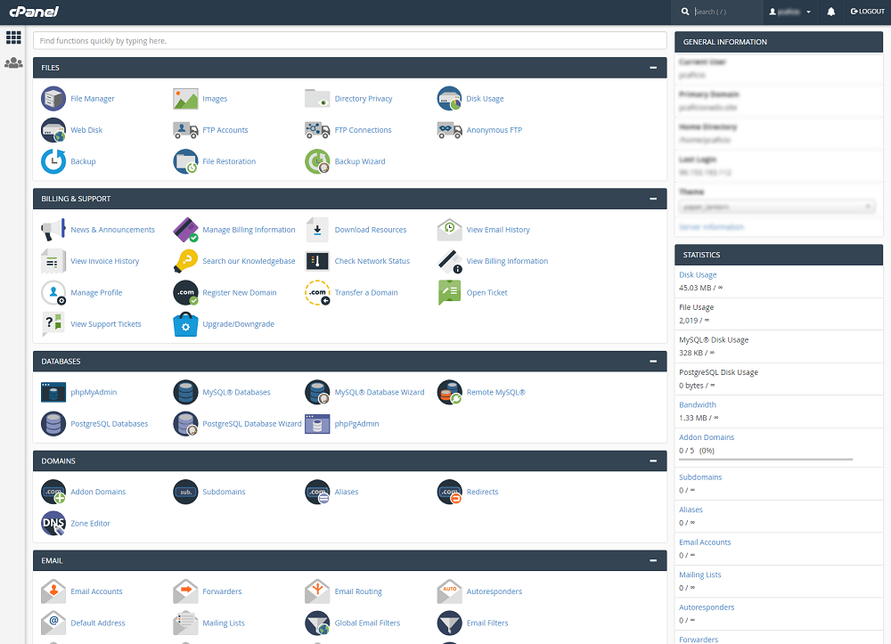Click the Register New Domain icon
Viewport: 891px width, 644px height.
click(x=185, y=293)
